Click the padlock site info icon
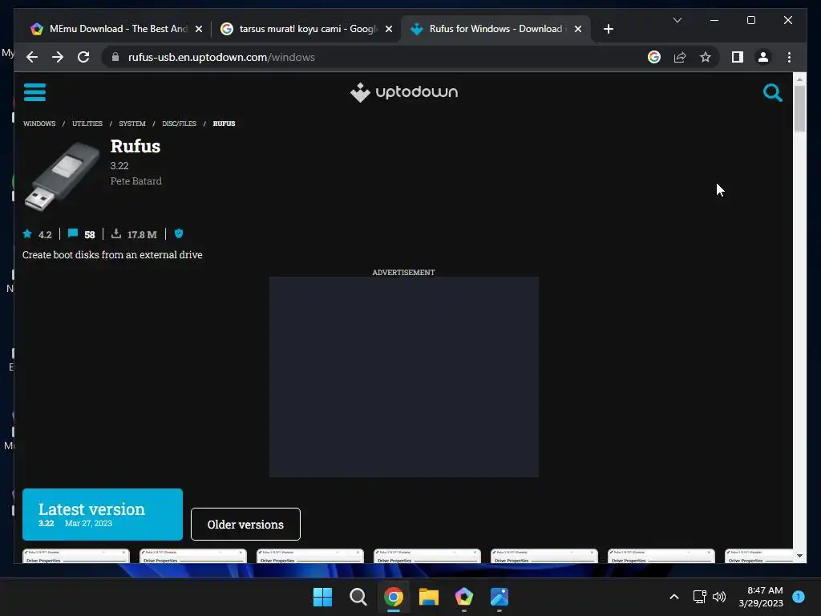Screen dimensions: 821x616 pyautogui.click(x=115, y=57)
